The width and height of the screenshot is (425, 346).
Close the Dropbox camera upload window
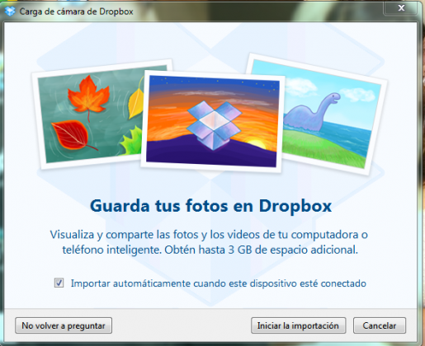click(x=401, y=7)
